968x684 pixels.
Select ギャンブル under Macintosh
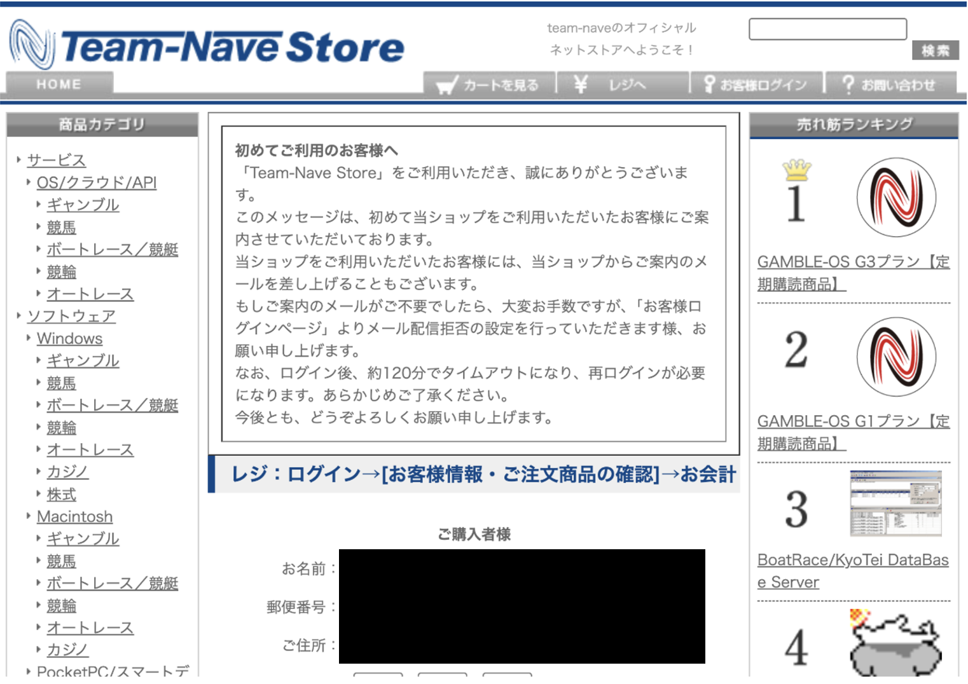[83, 538]
